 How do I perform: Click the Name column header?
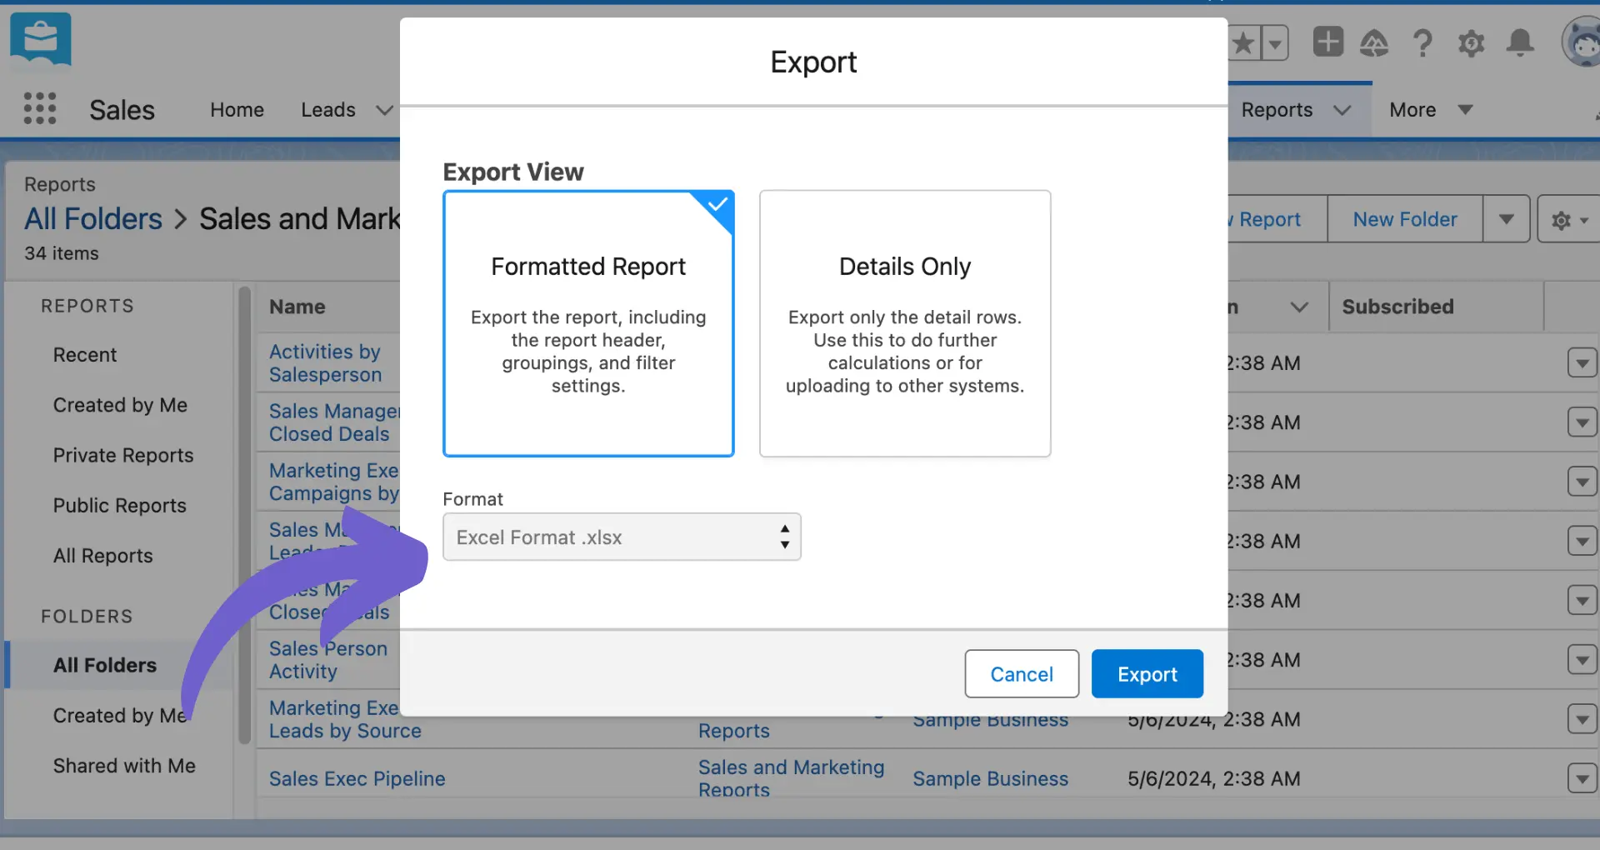297,307
